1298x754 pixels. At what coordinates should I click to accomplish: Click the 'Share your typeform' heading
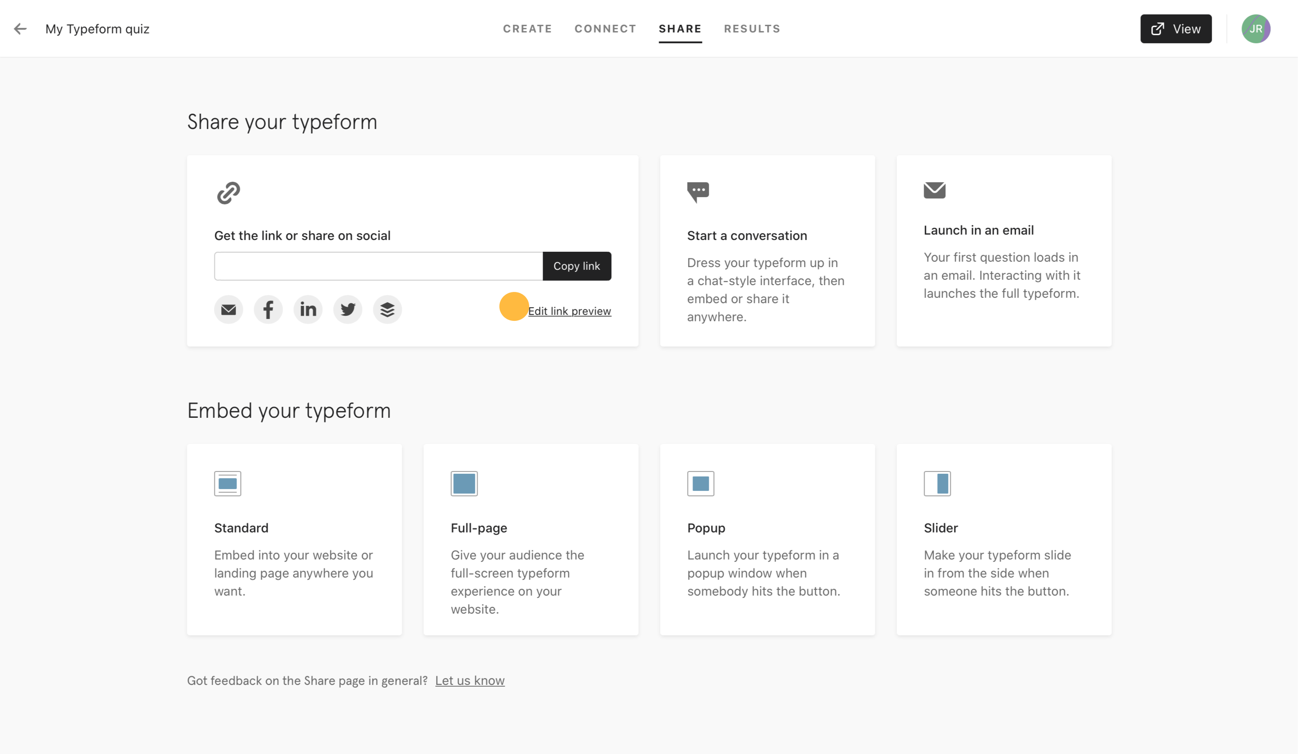(x=282, y=122)
